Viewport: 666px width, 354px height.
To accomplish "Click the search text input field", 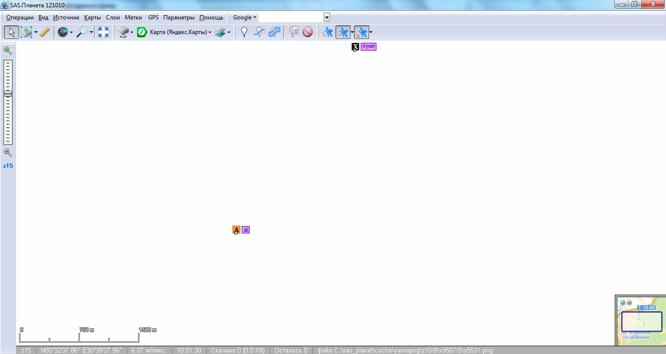I will point(291,18).
